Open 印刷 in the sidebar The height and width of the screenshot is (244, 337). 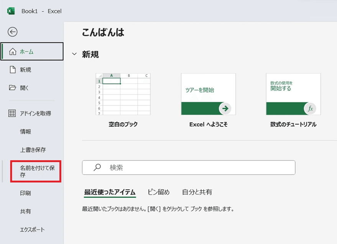click(25, 193)
